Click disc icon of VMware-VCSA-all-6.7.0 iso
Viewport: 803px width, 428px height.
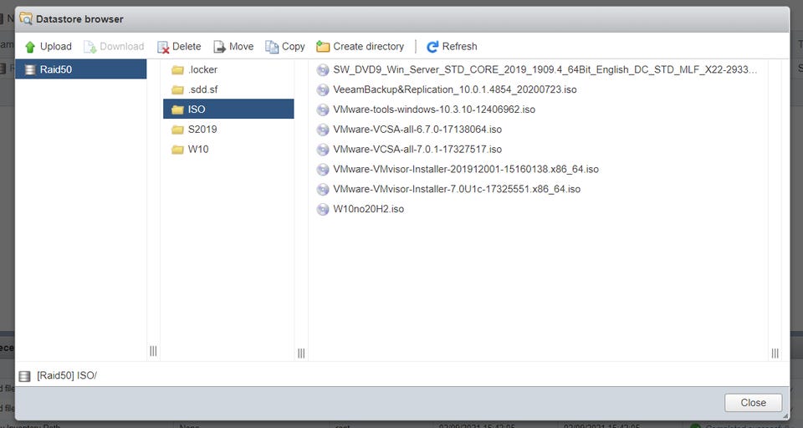323,130
